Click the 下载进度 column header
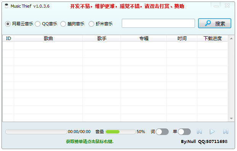Viewport: 237px width, 151px height. click(212, 39)
